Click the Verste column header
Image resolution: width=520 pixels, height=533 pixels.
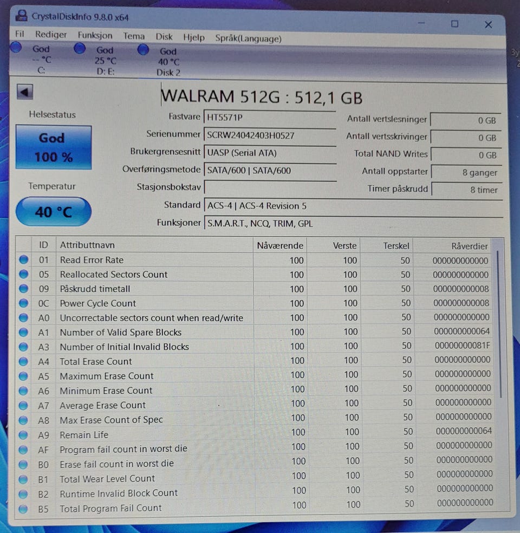click(334, 246)
